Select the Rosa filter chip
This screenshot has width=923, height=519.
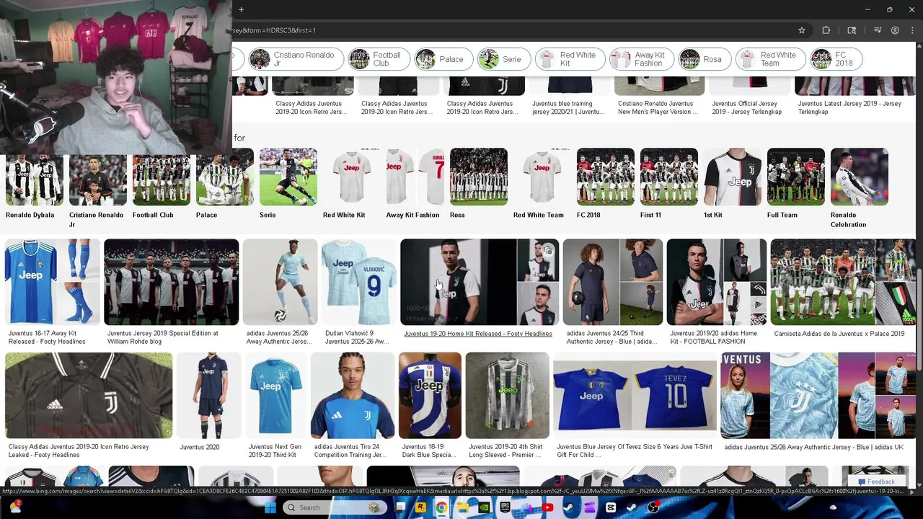(x=703, y=59)
